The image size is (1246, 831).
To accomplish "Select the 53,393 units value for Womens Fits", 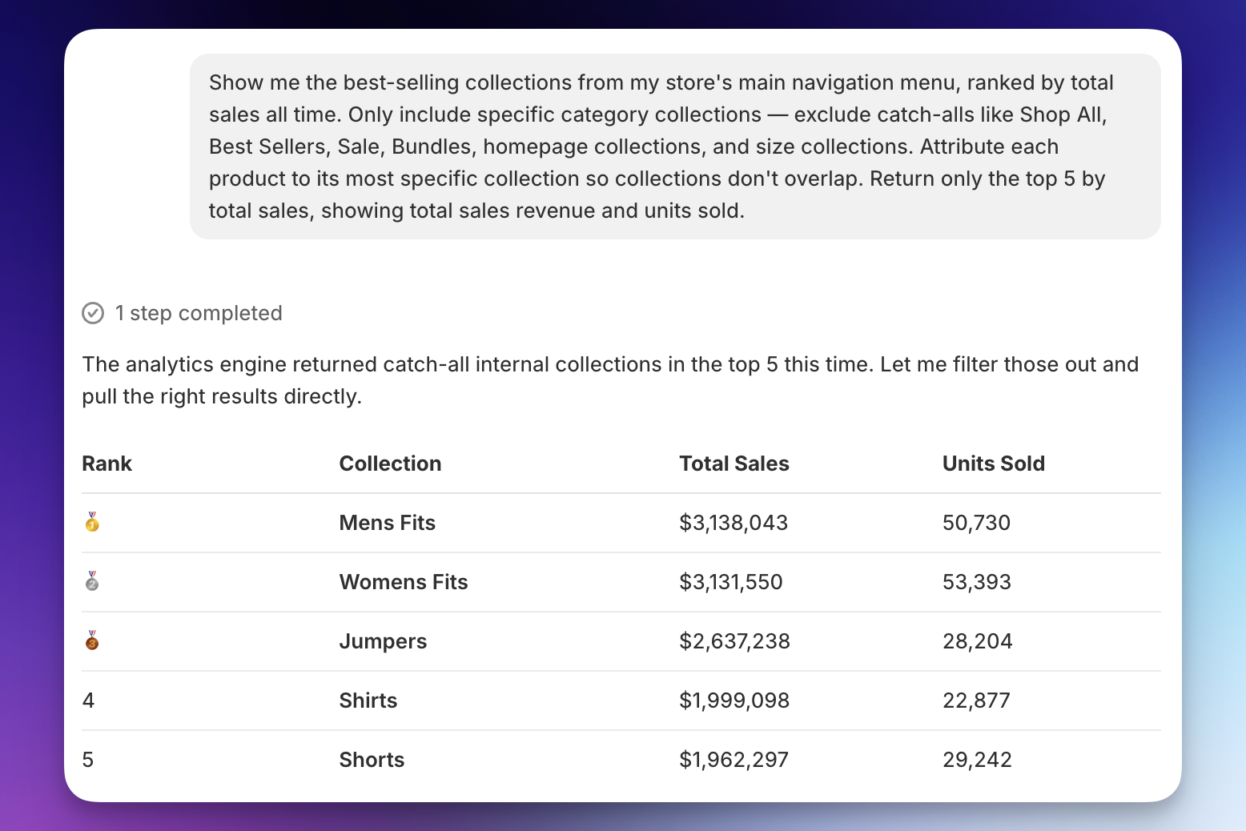I will coord(976,582).
